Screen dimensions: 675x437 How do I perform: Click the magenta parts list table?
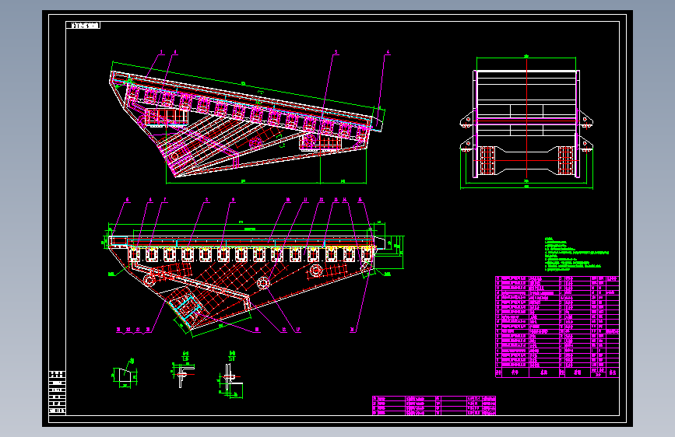(557, 327)
